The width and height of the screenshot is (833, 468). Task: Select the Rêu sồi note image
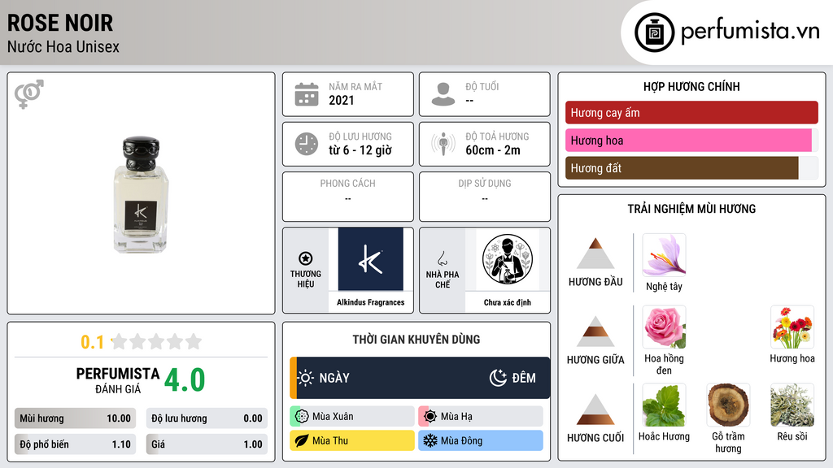792,405
